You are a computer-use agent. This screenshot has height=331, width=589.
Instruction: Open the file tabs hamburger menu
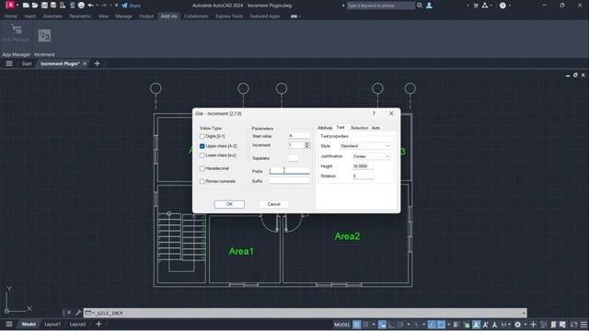click(x=9, y=63)
